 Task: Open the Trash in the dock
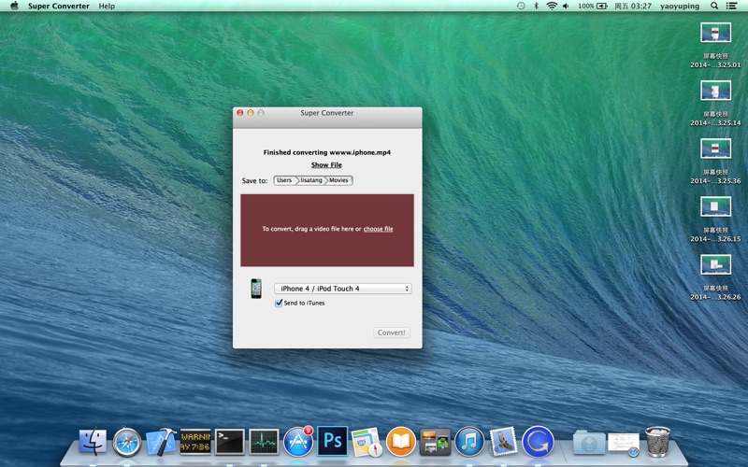pos(658,442)
